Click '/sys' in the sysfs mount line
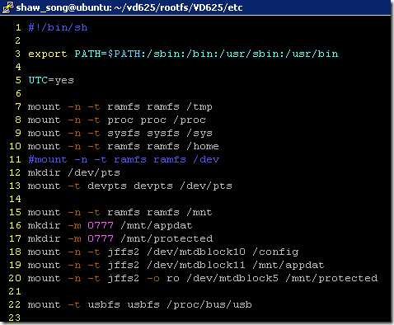394x325 pixels. pos(199,133)
